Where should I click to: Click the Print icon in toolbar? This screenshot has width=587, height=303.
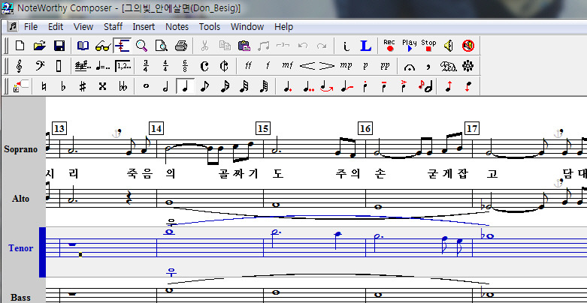[180, 46]
